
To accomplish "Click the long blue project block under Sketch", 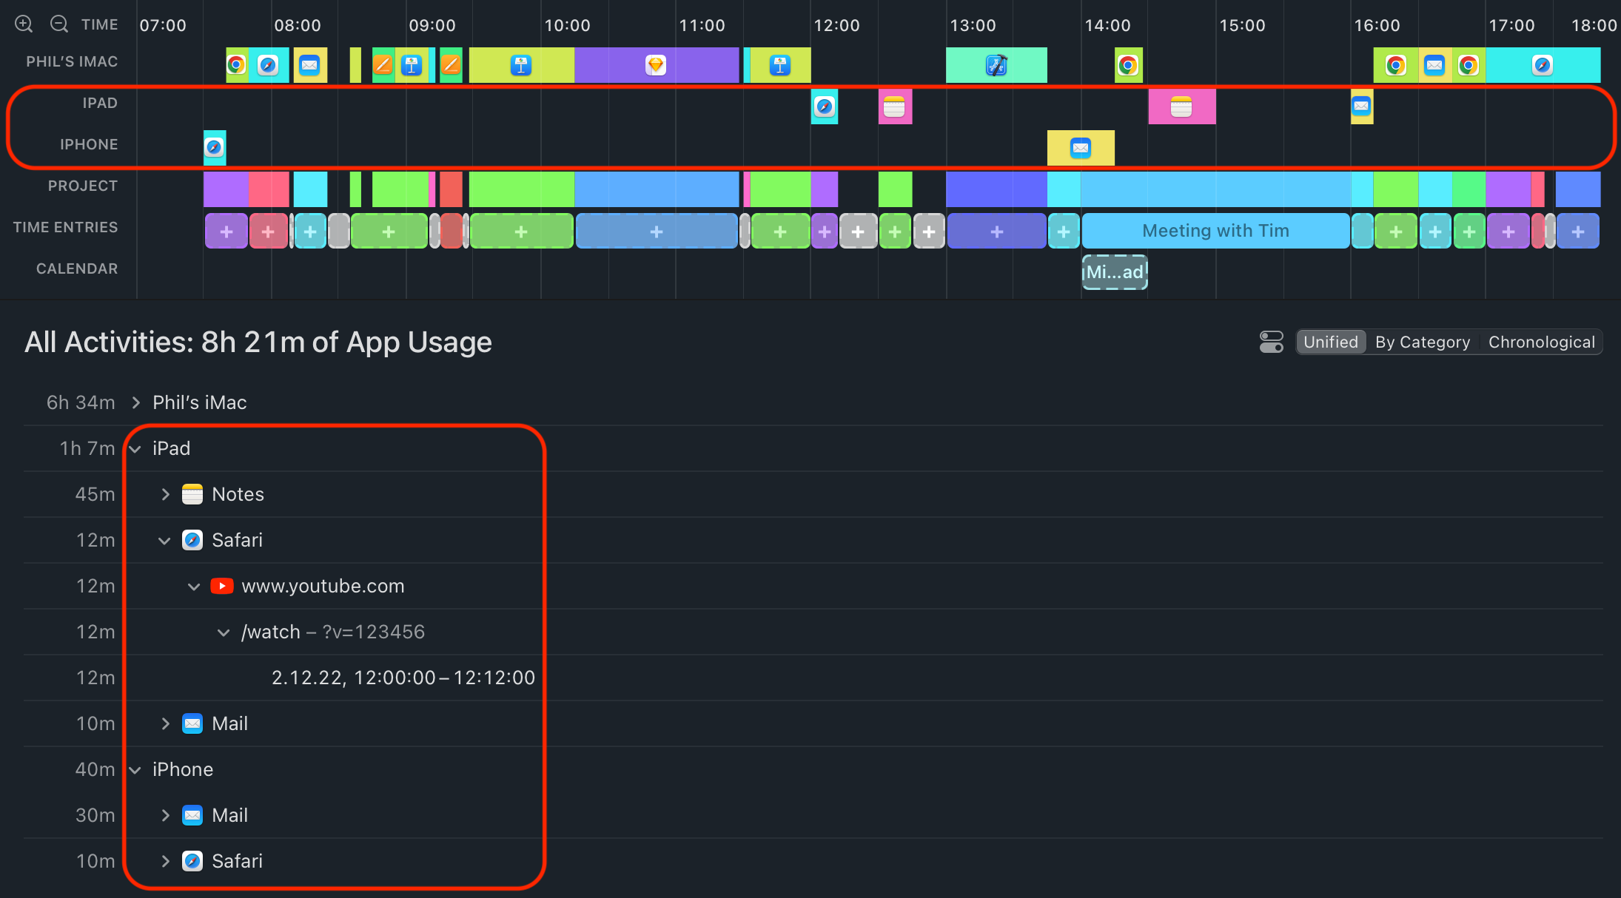I will 656,189.
